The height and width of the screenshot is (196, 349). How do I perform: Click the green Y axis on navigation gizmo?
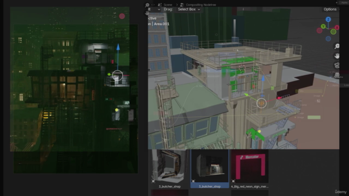[x=323, y=27]
